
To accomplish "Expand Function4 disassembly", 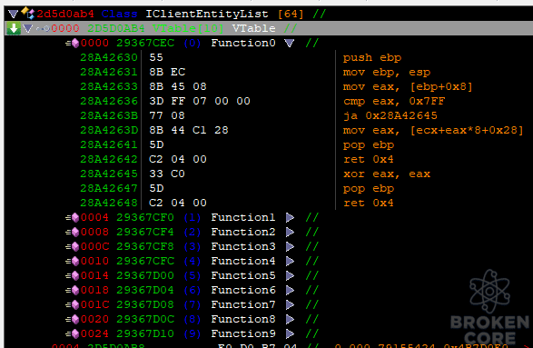I will (290, 261).
